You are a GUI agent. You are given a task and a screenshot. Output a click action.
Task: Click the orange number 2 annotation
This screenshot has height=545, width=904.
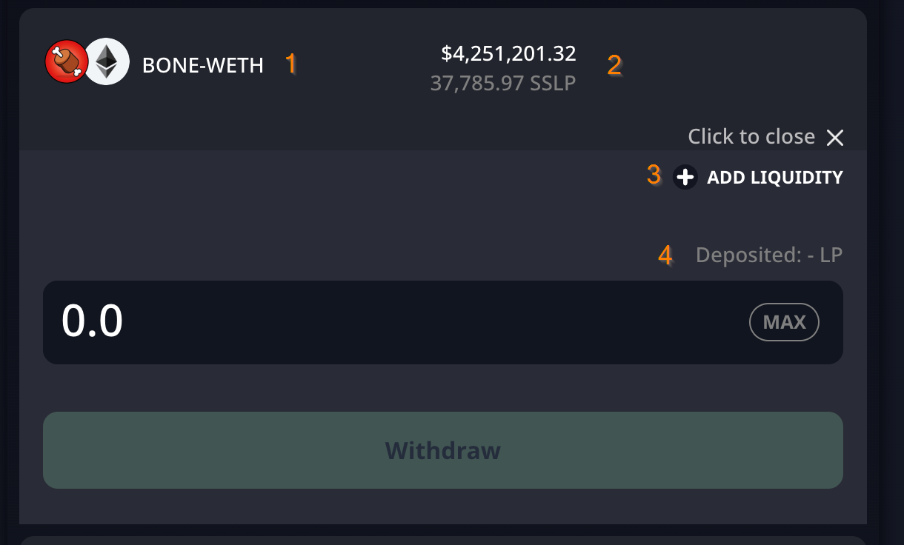(x=614, y=65)
